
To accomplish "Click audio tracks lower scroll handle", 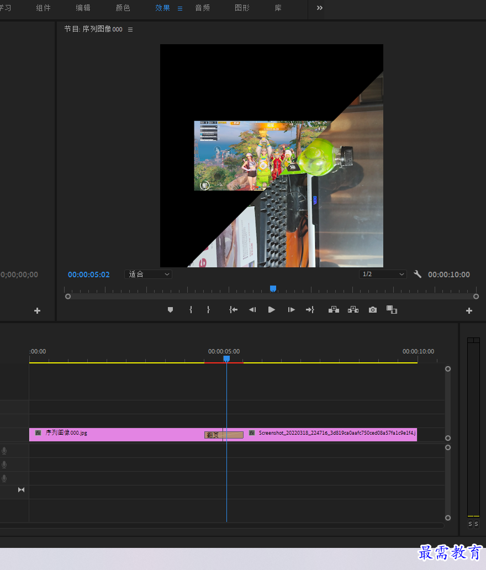I will pos(448,518).
